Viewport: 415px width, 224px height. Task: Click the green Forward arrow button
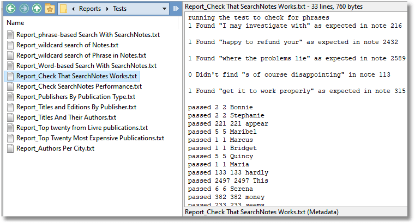pyautogui.click(x=24, y=9)
